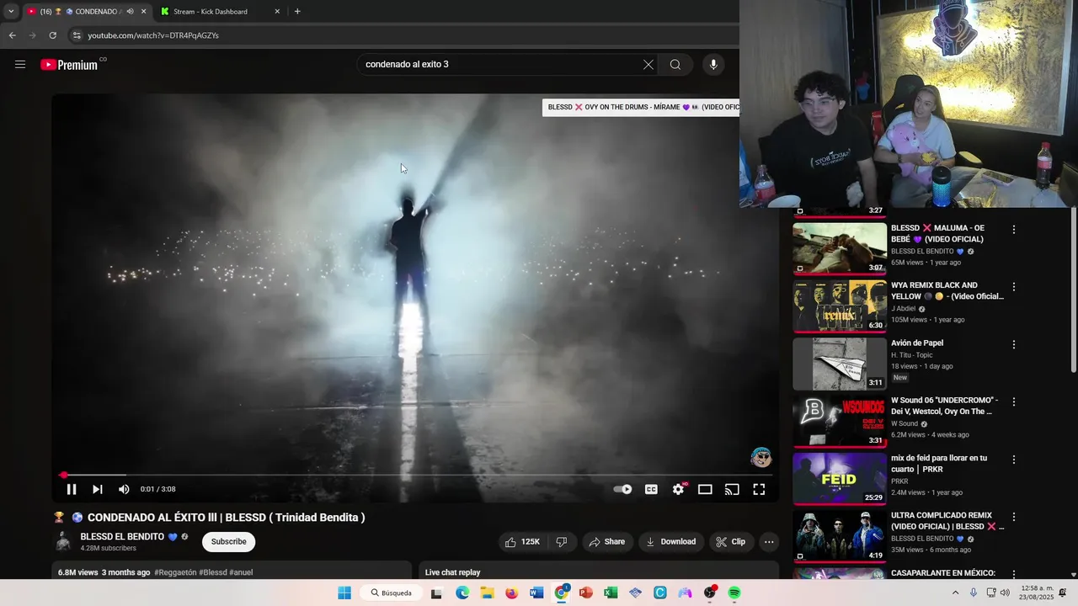Download the video
Viewport: 1078px width, 606px height.
(x=670, y=542)
